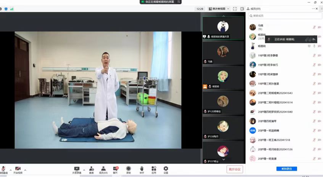Open 设置 settings gear icon
Viewport: 323px width, 177px height.
166,169
